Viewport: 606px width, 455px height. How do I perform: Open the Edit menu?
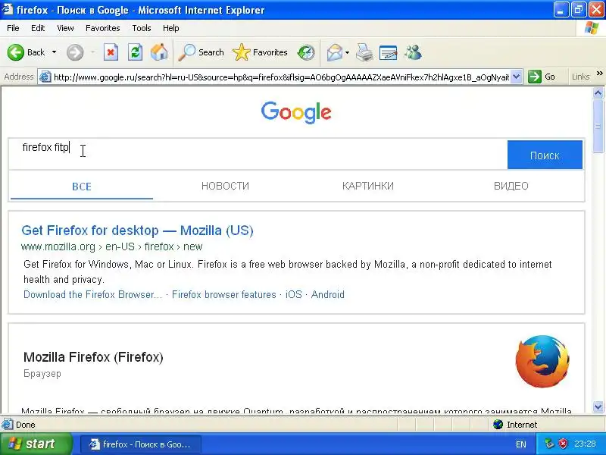(x=38, y=28)
